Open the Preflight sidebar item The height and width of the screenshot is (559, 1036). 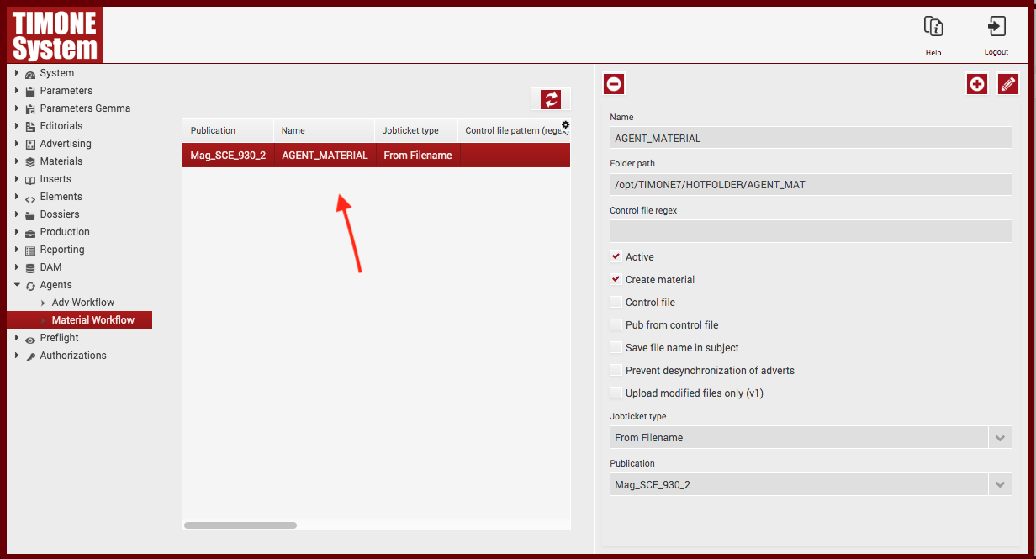coord(59,338)
